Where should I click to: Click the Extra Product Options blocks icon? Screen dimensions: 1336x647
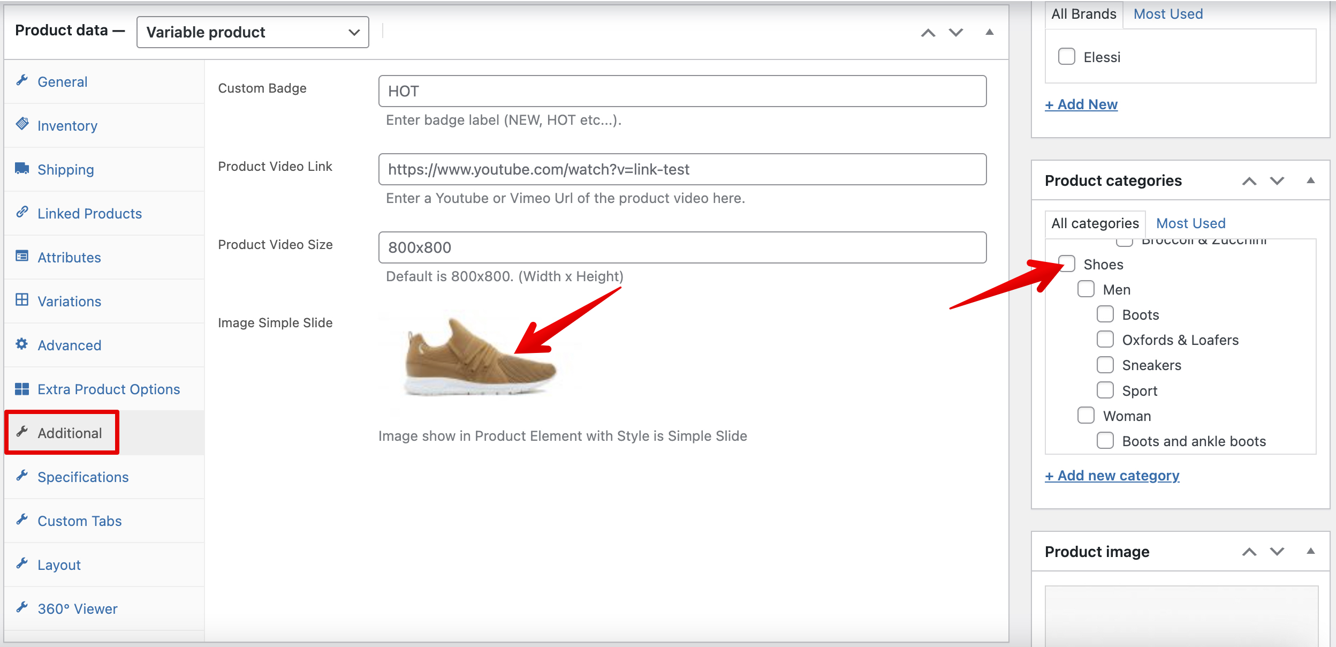click(x=22, y=389)
